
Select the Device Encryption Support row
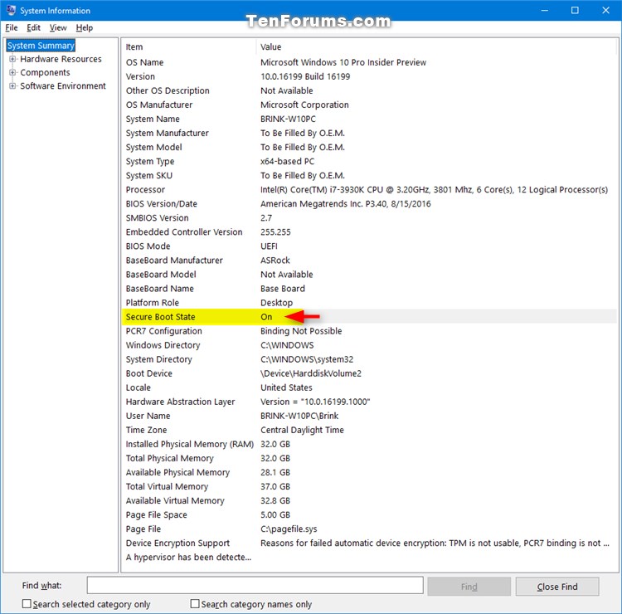[x=369, y=543]
